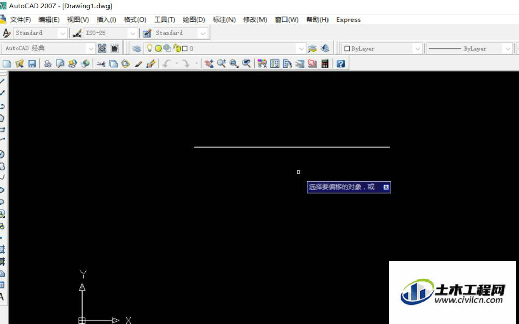Click the Layer Previous icon
The image size is (519, 324).
point(325,49)
